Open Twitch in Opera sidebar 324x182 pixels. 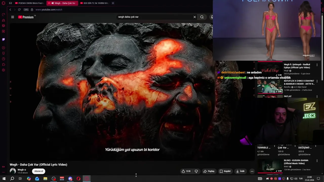(x=4, y=39)
